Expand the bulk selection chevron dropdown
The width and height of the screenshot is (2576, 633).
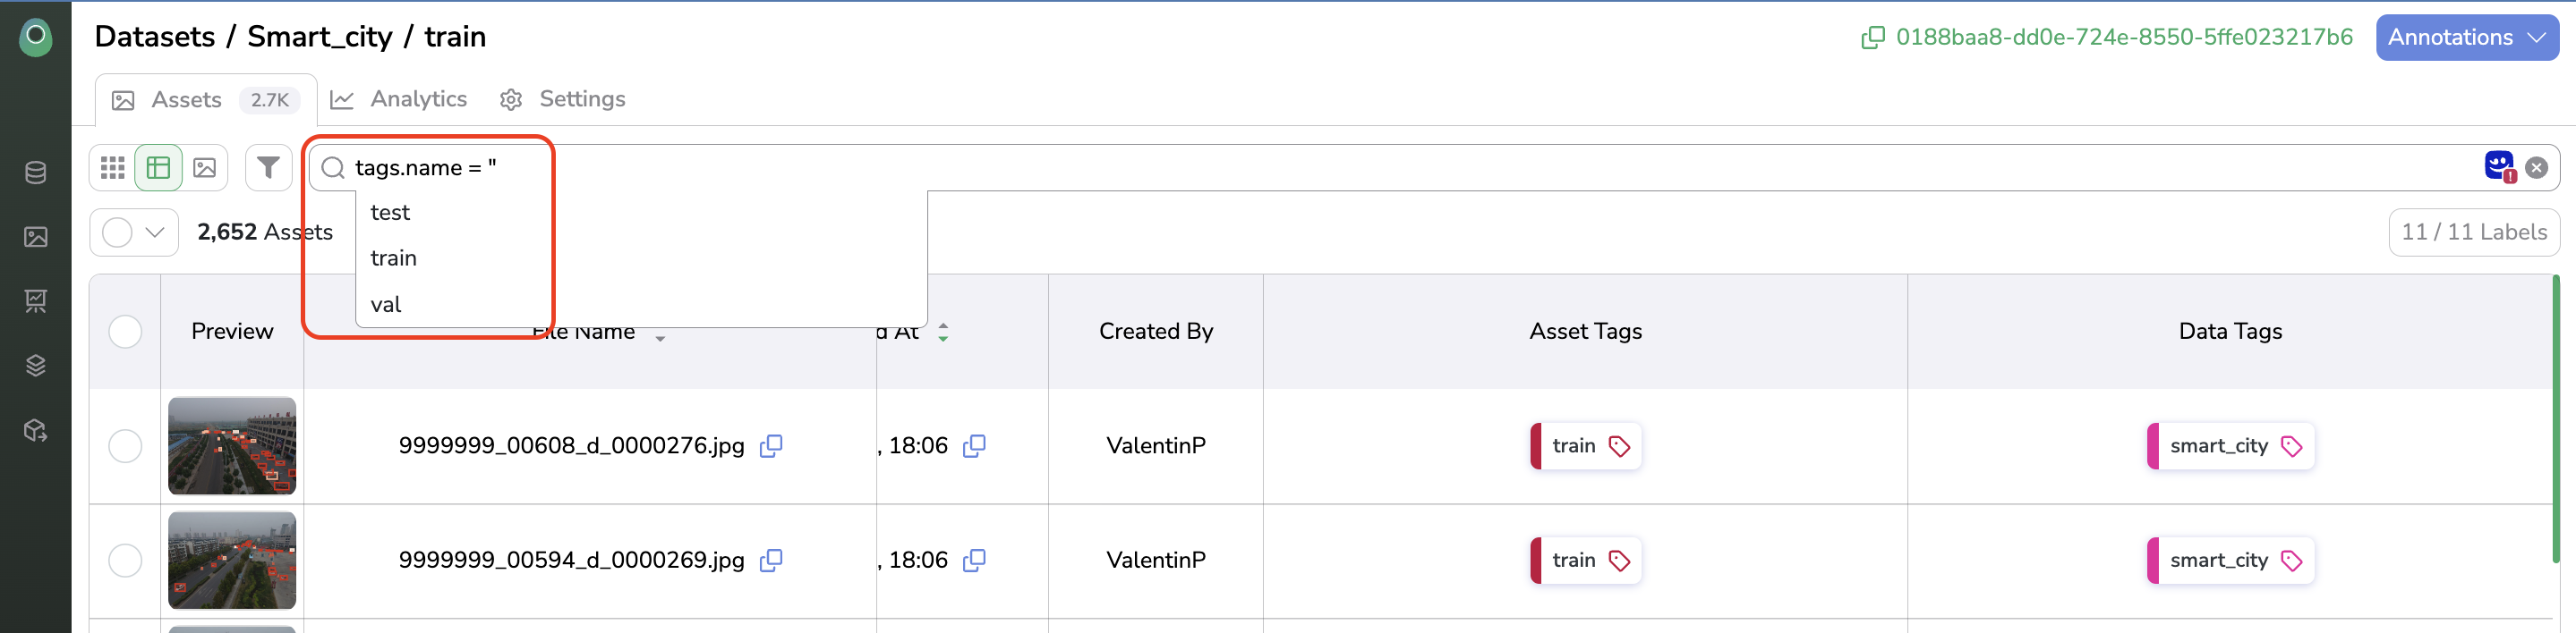tap(155, 232)
